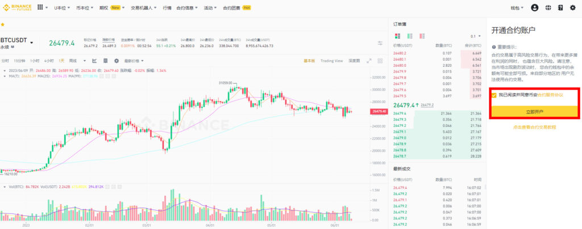Select the 4小时 chart interval
Screen dimensions: 582x229
(x=49, y=61)
